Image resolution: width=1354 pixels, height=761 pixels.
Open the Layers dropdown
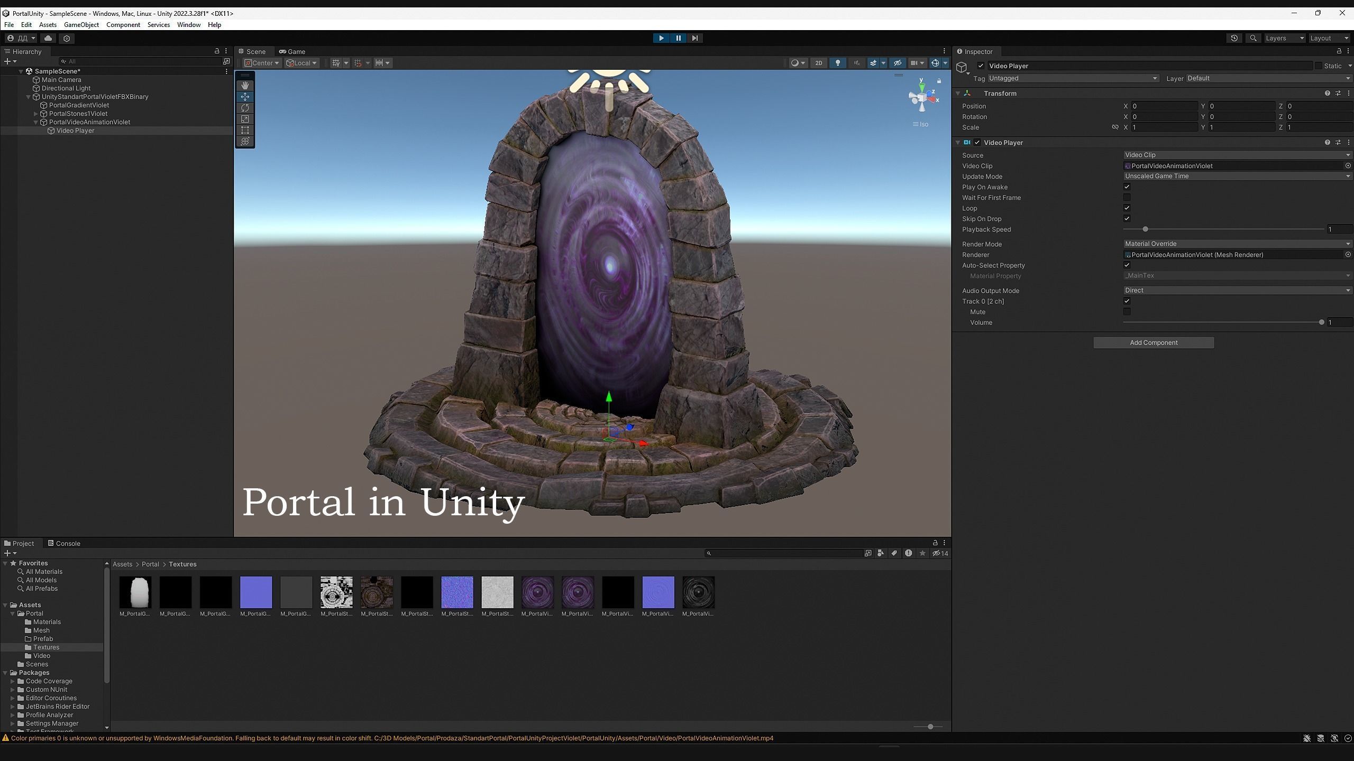1284,38
